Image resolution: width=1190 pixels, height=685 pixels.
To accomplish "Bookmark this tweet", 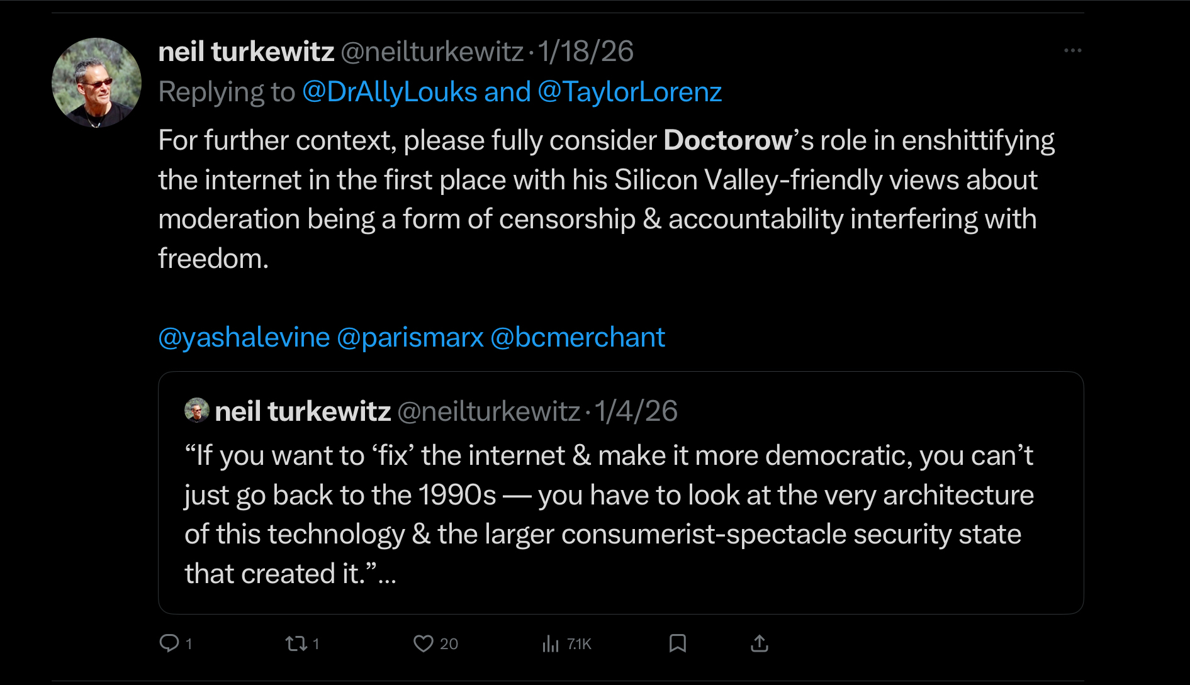I will 677,643.
